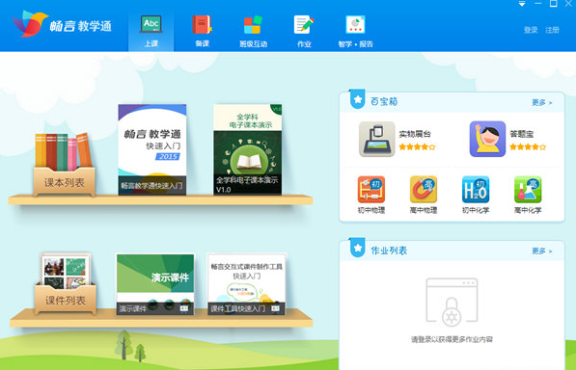Viewport: 576px width, 370px height.
Task: Open the 课件列表 bookshelf box
Action: point(66,283)
